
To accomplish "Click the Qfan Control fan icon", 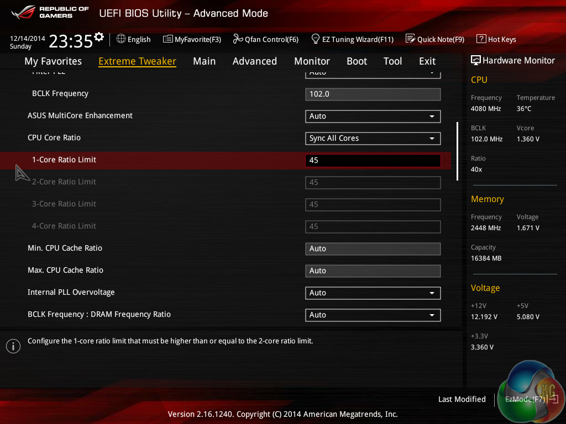I will [x=238, y=39].
